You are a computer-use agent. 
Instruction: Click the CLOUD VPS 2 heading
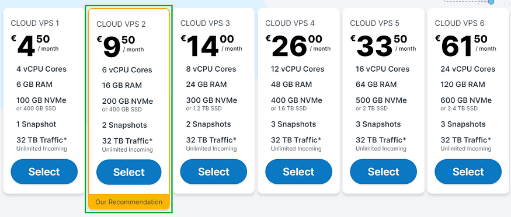click(x=121, y=24)
